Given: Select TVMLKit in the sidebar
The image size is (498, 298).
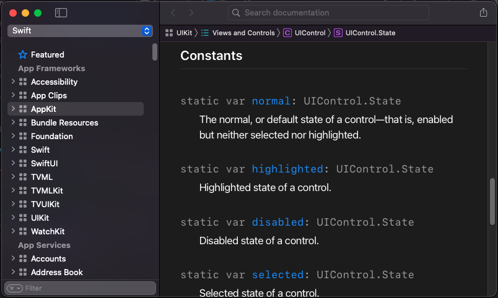Looking at the screenshot, I should point(46,190).
